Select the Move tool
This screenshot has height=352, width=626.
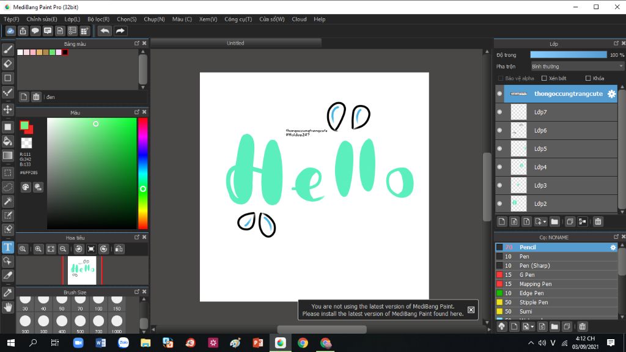[7, 109]
